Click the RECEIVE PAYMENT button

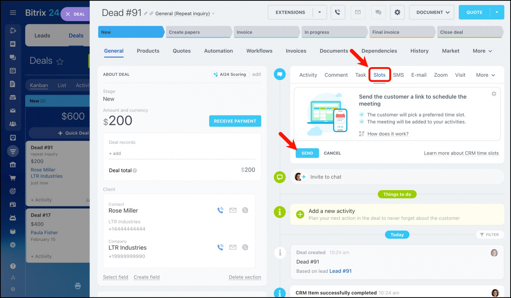[x=235, y=121]
